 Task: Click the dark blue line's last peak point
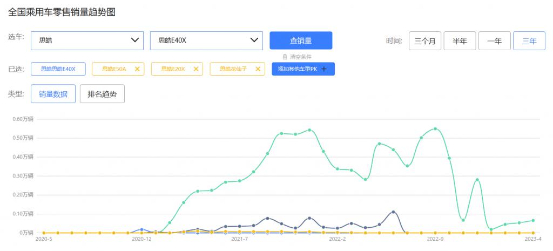(x=393, y=212)
